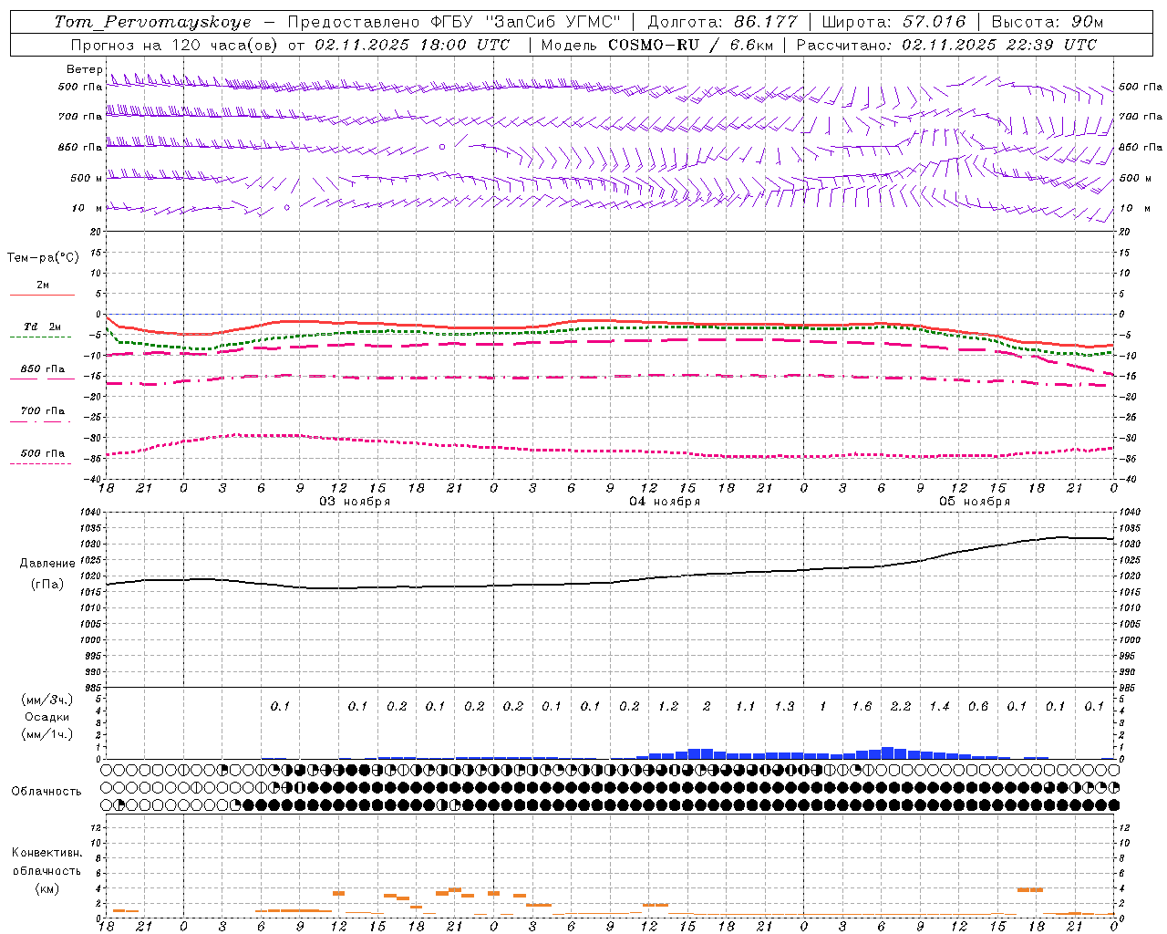Click the 3-hour precipitation value 0.6

[977, 707]
